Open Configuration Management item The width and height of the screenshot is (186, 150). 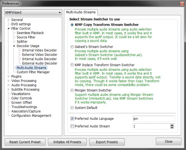tap(31, 115)
